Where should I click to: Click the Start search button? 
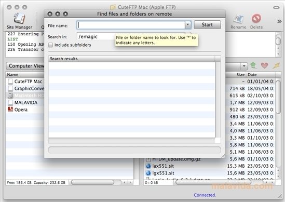pyautogui.click(x=207, y=25)
